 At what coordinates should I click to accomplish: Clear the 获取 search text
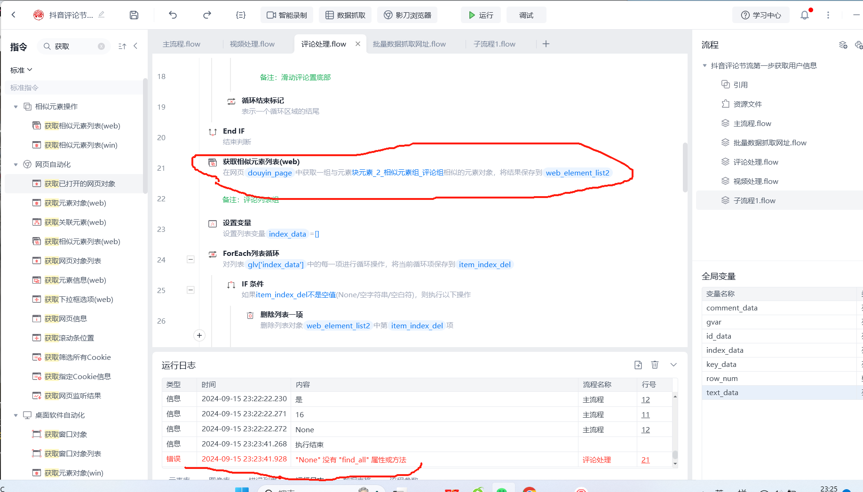[101, 46]
